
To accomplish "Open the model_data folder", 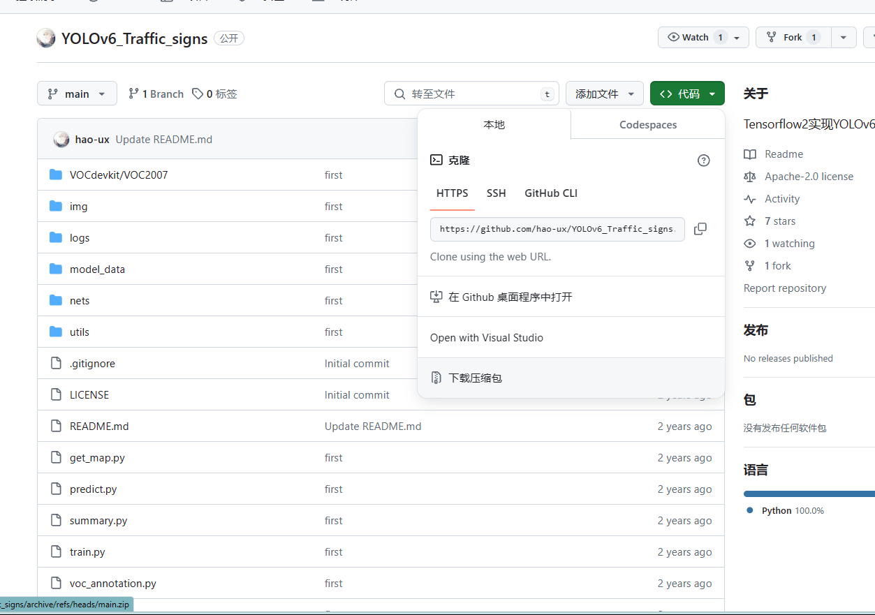I will (97, 269).
